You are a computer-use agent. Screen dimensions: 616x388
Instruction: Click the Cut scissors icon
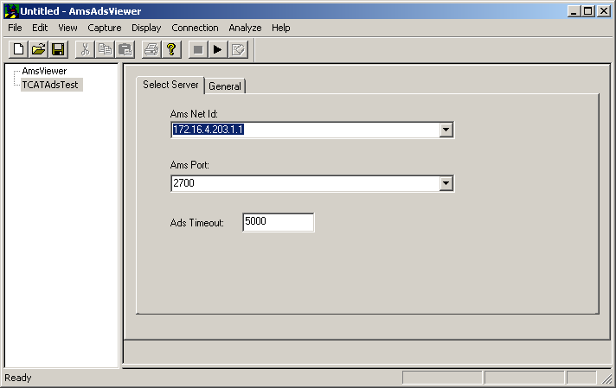(85, 49)
